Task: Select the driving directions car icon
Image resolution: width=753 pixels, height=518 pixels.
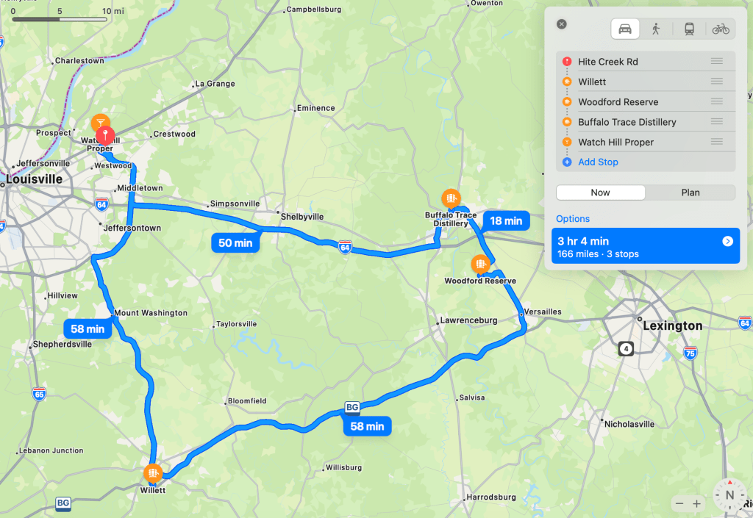Action: (x=625, y=29)
